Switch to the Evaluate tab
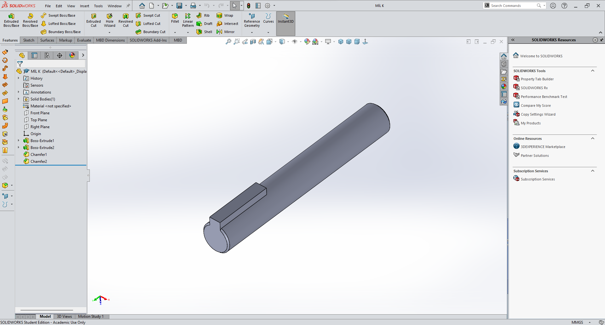This screenshot has width=605, height=325. (84, 40)
